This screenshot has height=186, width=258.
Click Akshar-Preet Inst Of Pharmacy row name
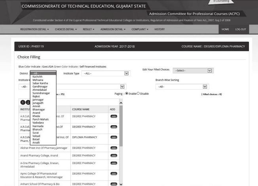coord(44,148)
